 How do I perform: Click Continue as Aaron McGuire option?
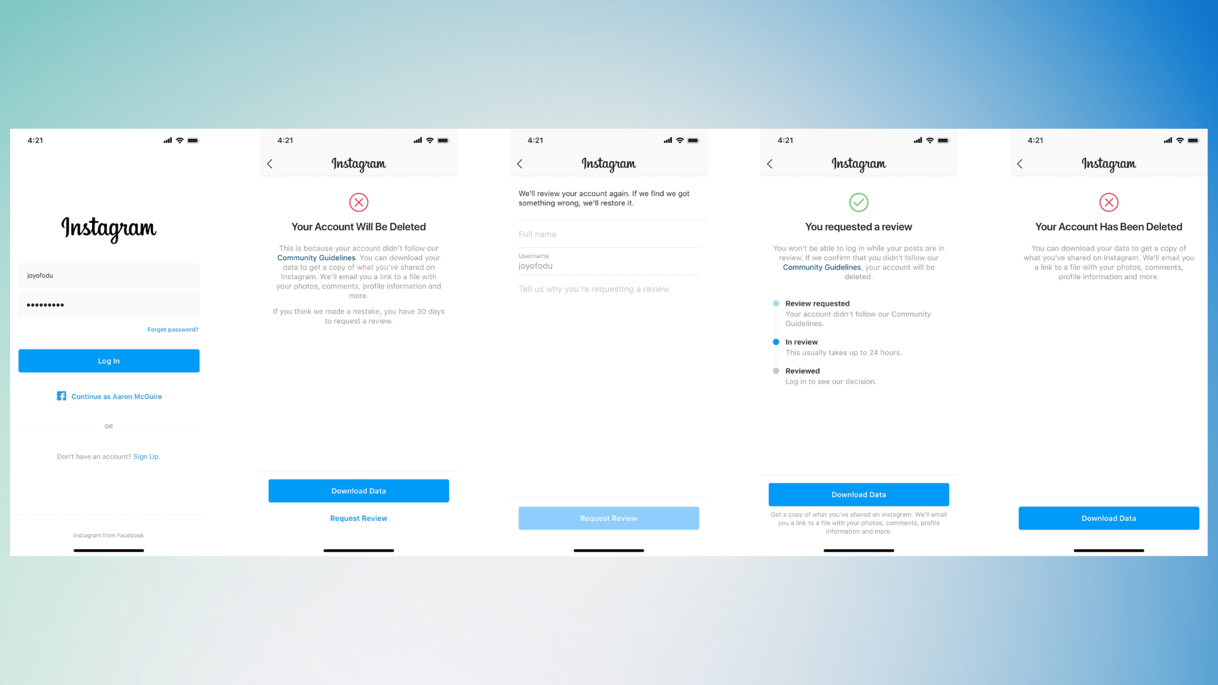tap(108, 396)
